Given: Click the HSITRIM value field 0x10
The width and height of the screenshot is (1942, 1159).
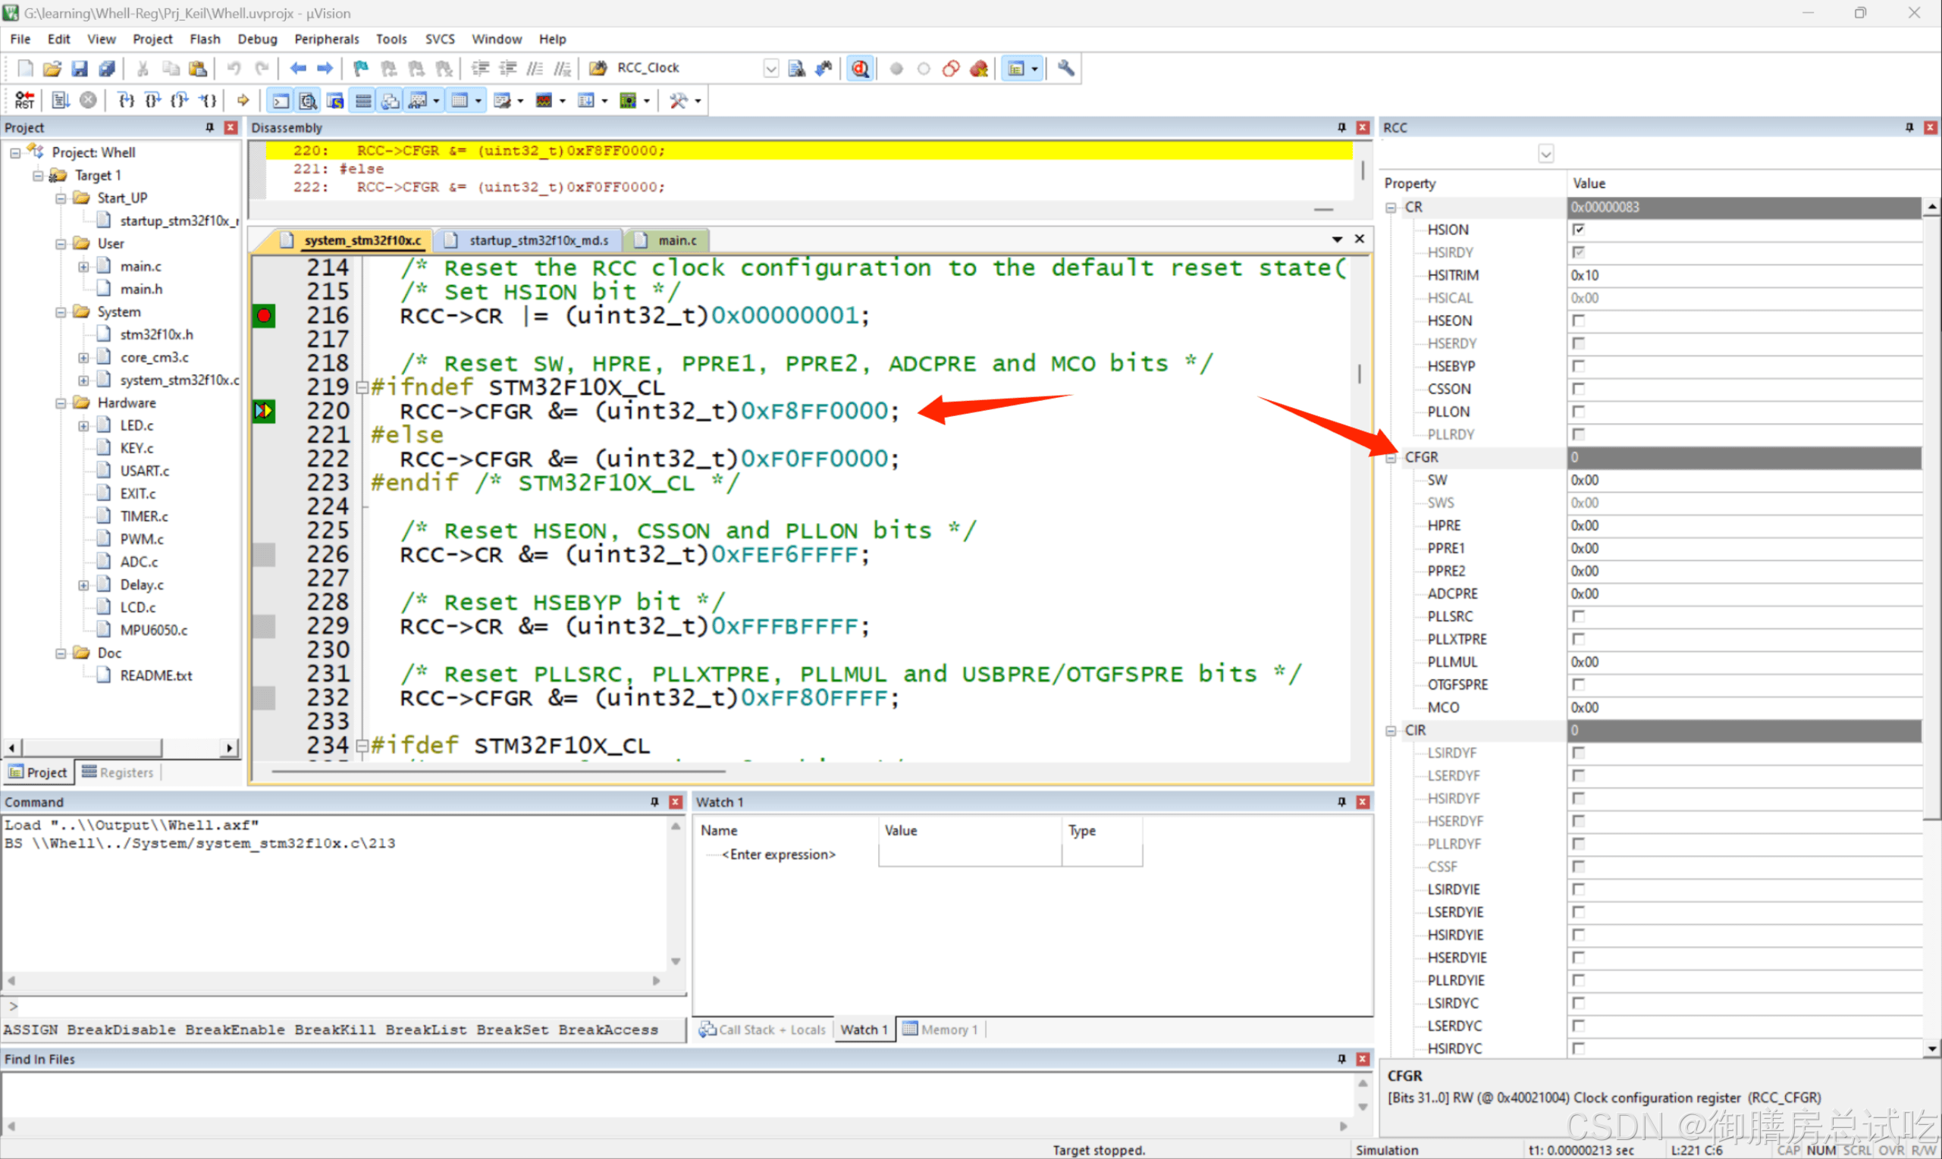Looking at the screenshot, I should click(x=1743, y=275).
